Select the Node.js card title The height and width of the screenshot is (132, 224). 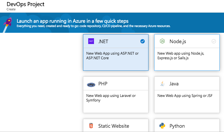point(178,41)
